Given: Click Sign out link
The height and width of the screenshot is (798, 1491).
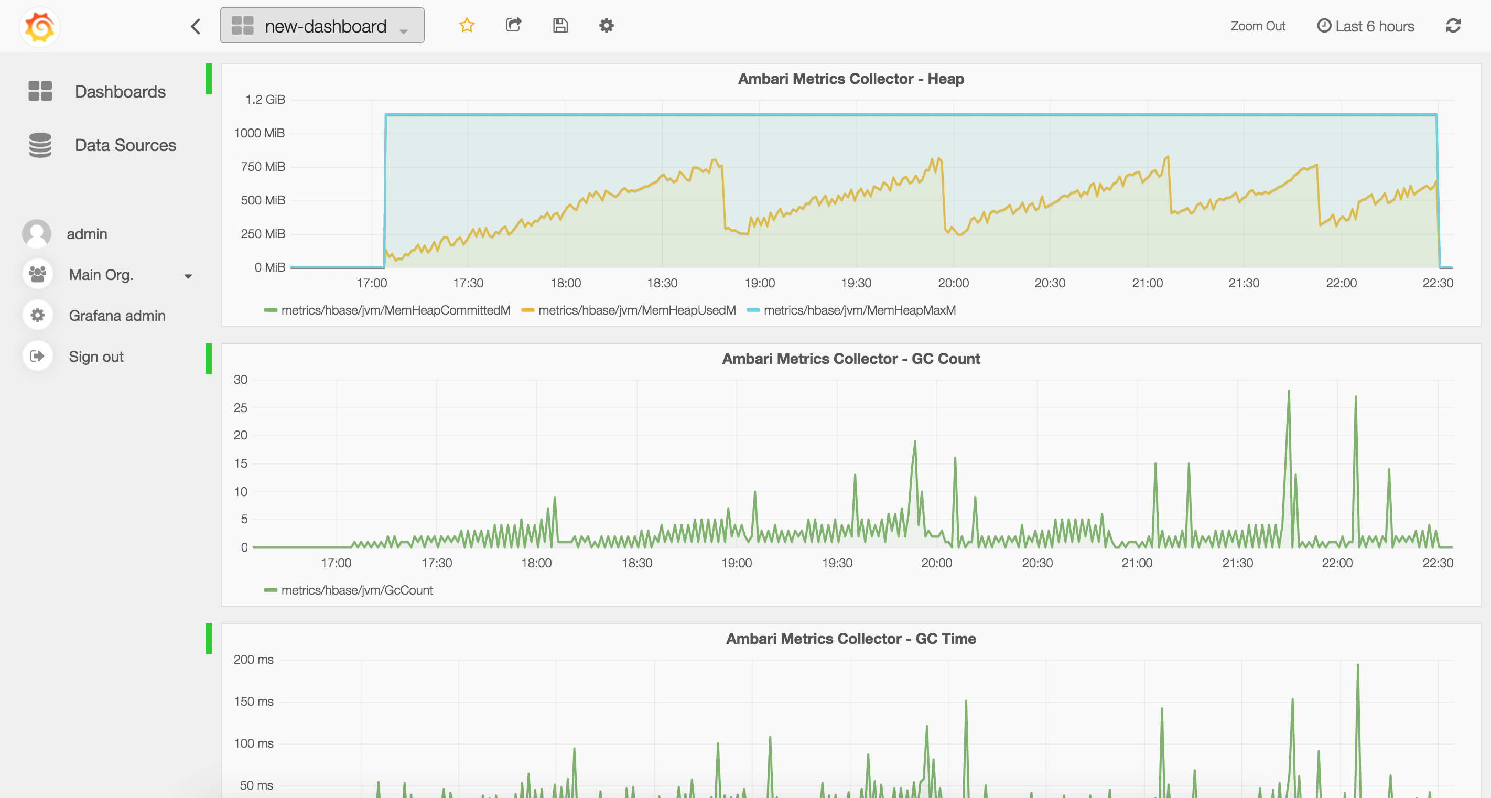Looking at the screenshot, I should coord(96,357).
